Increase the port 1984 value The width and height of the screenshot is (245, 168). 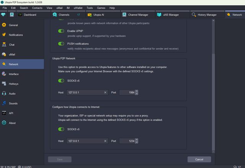point(137,91)
